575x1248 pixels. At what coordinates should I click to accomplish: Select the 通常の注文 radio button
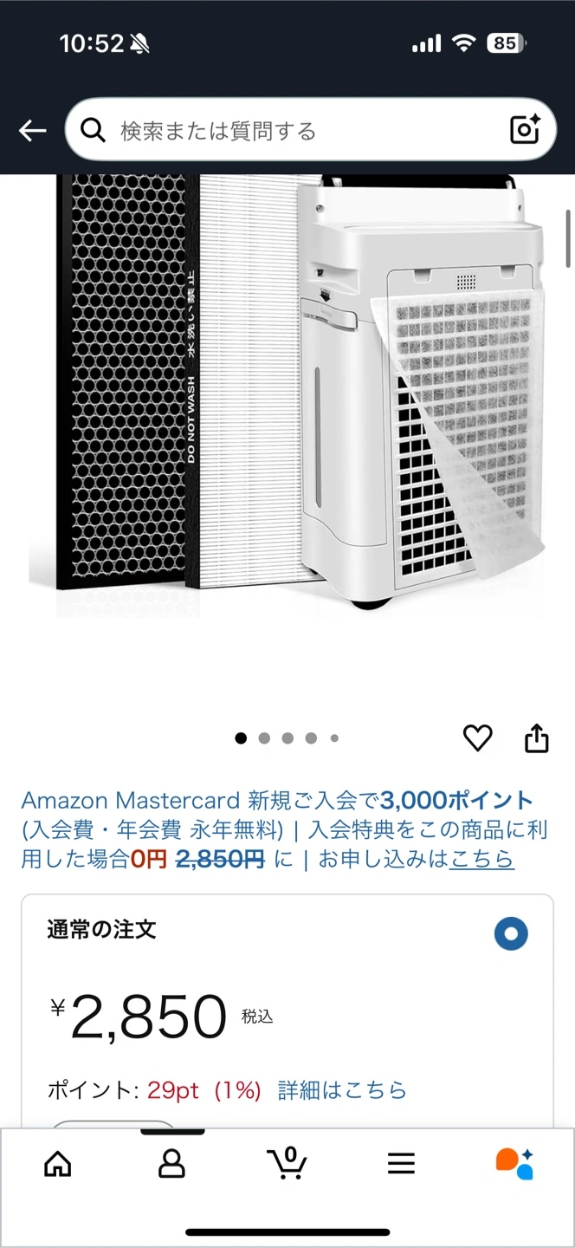click(x=511, y=933)
